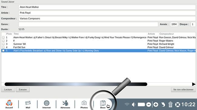Open the Adresses contacts icon
The height and width of the screenshot is (110, 197).
(65, 104)
